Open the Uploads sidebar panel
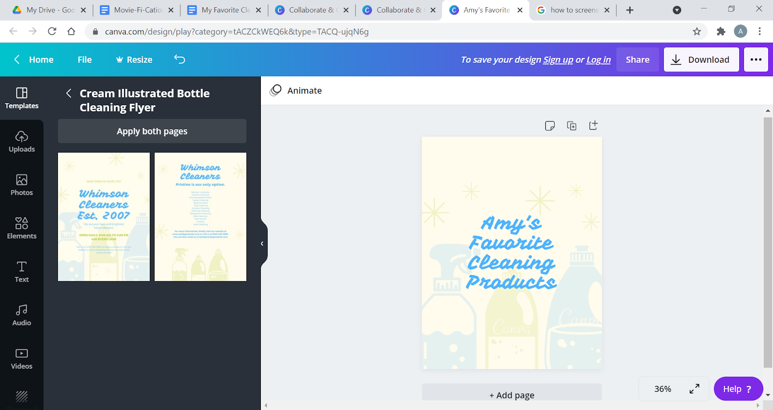773x410 pixels. (22, 142)
